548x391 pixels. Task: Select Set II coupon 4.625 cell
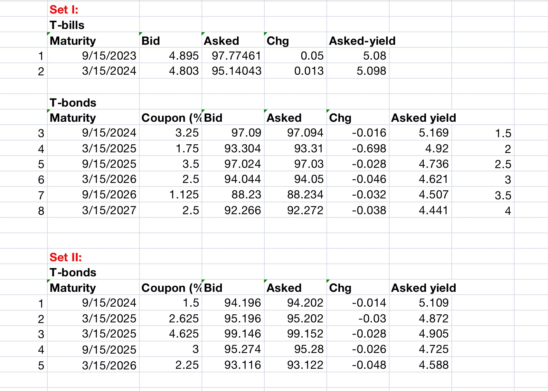point(170,333)
